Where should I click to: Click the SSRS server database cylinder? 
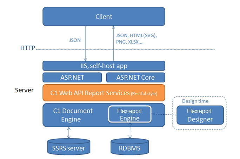[69, 148]
